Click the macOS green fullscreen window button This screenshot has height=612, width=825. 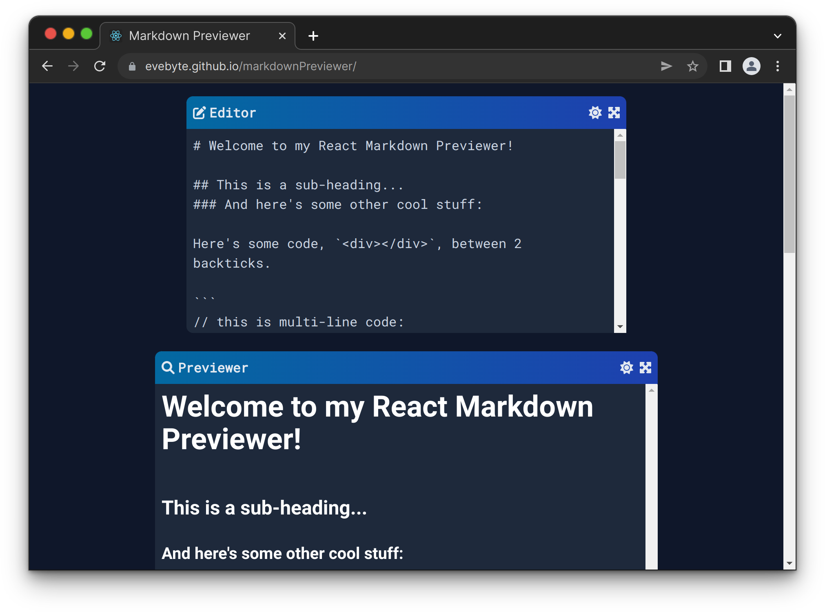pyautogui.click(x=86, y=33)
